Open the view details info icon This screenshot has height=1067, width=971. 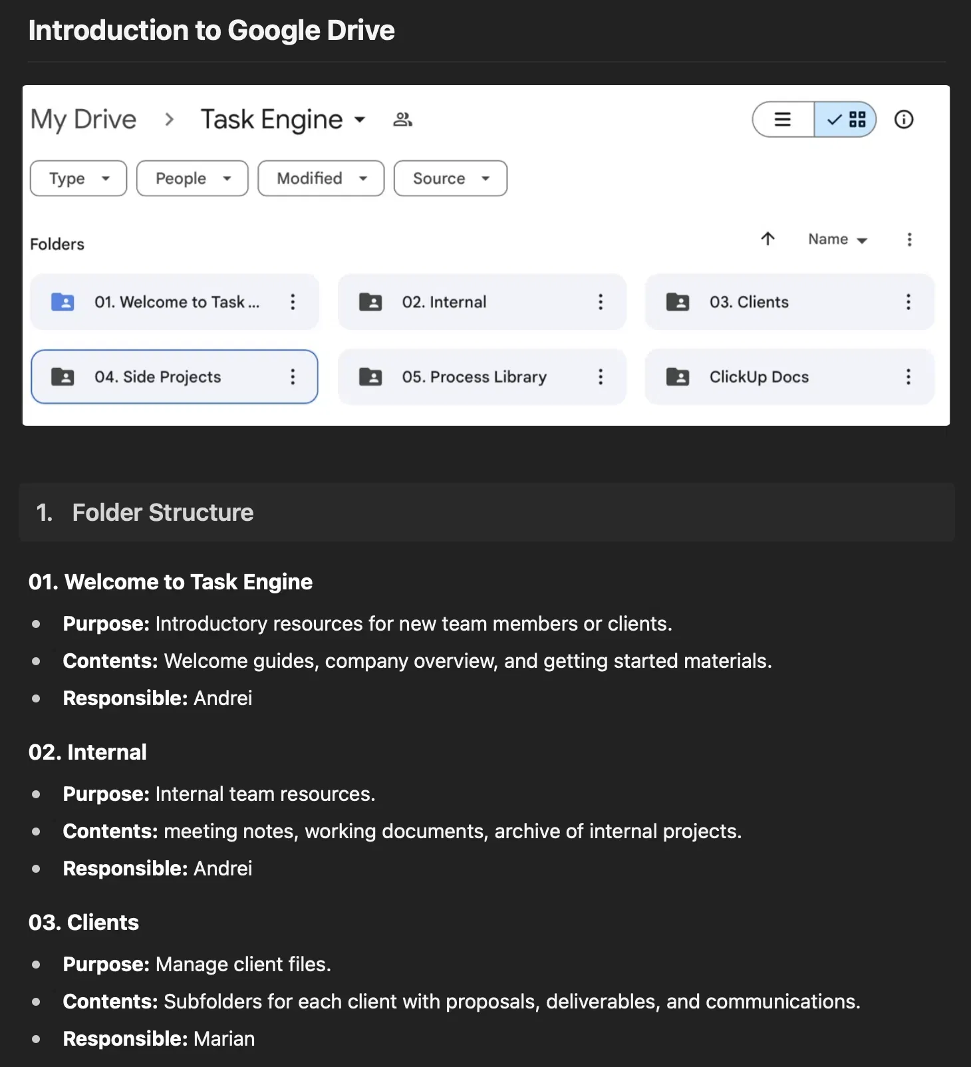(903, 120)
